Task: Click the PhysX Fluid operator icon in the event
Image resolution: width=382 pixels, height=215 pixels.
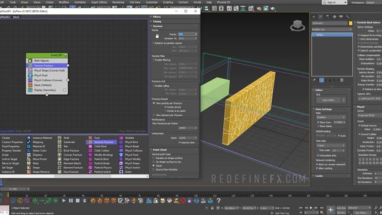Action: [x=30, y=75]
